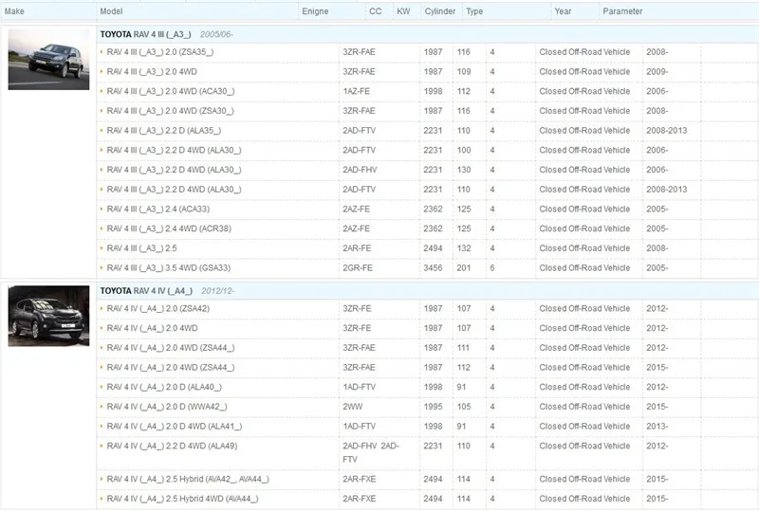This screenshot has height=511, width=759.
Task: Open RAV 4 III 2.0 4WD 109 KW model
Action: (152, 72)
